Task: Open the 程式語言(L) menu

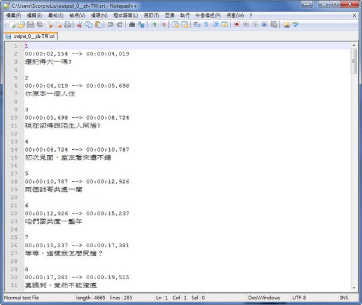Action: click(126, 16)
